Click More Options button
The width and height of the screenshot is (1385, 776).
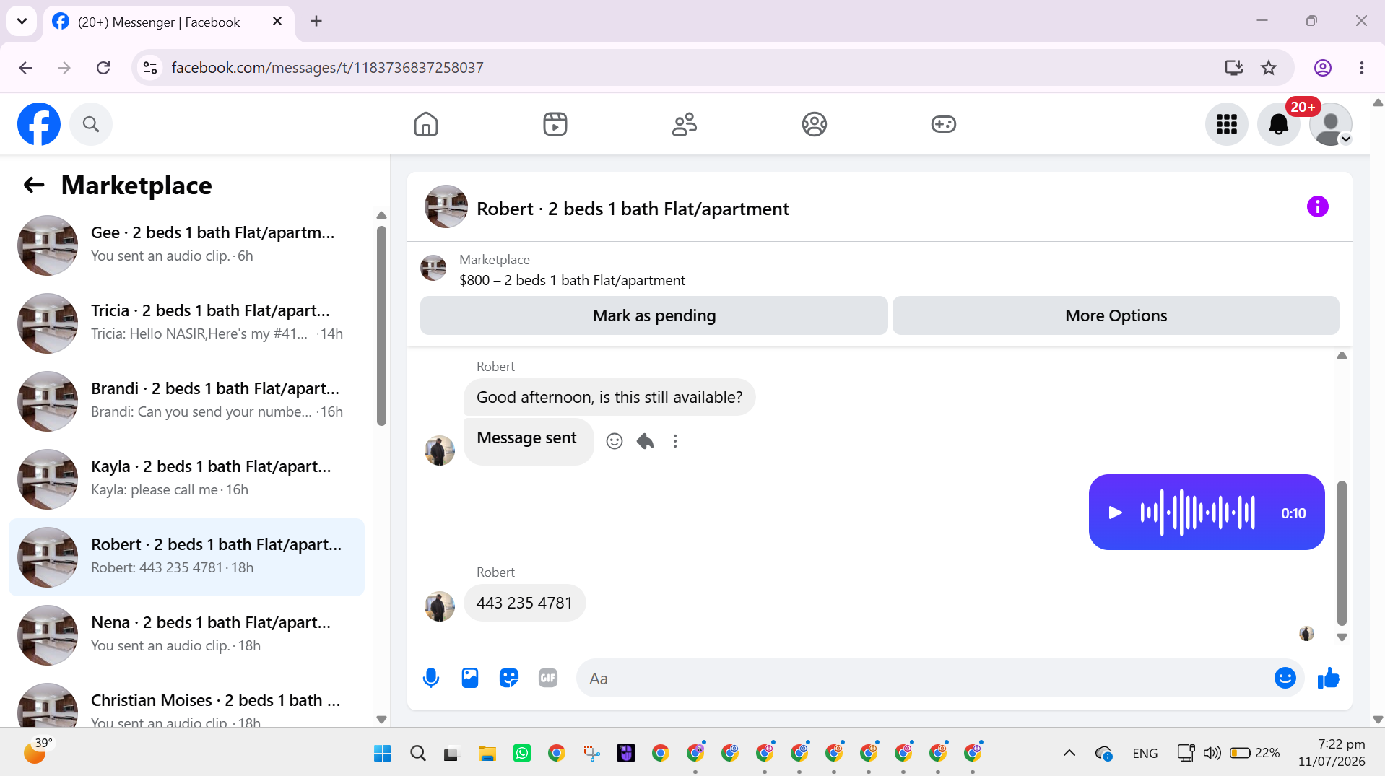pyautogui.click(x=1116, y=315)
